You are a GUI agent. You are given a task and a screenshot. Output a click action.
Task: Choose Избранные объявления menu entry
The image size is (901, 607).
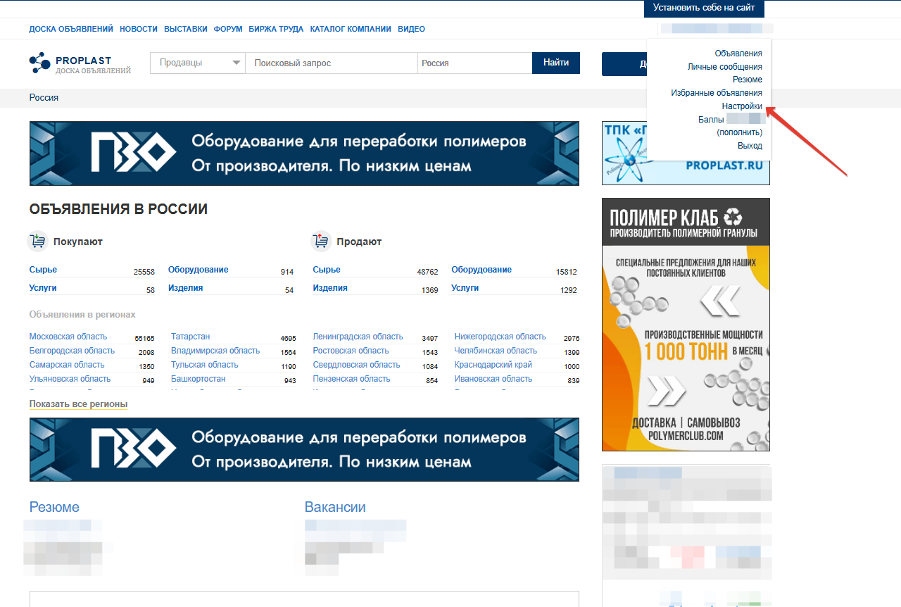click(717, 93)
